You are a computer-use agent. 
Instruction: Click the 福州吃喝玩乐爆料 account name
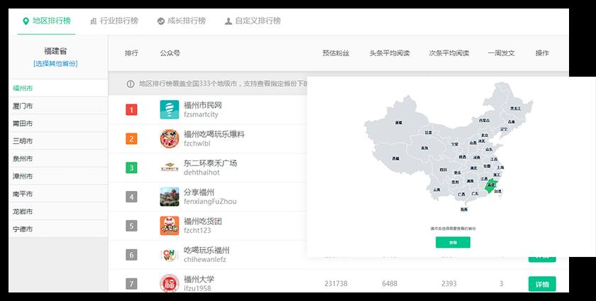[214, 134]
